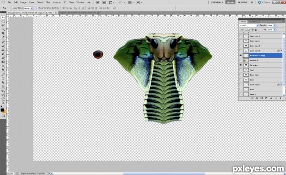The image size is (286, 175).
Task: Select the Zoom tool in toolbox
Action: (3, 103)
